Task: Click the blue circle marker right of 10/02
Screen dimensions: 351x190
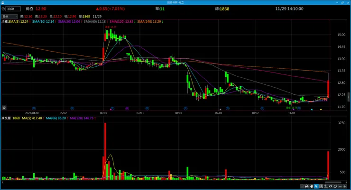Action: [262, 109]
